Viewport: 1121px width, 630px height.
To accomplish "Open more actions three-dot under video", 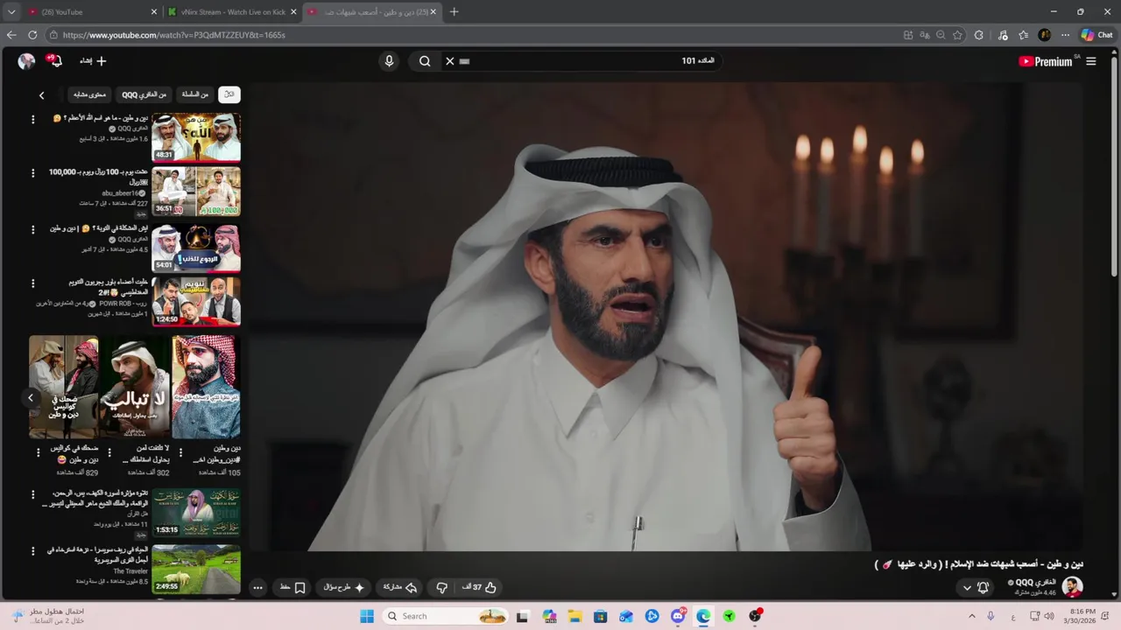I will tap(257, 587).
